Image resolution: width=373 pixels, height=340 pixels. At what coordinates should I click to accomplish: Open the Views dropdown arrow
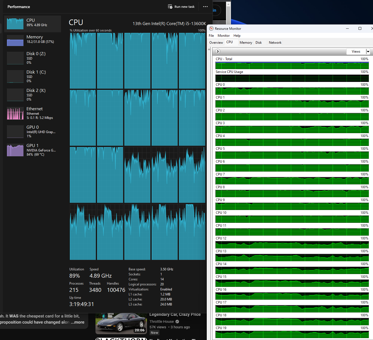click(x=368, y=52)
